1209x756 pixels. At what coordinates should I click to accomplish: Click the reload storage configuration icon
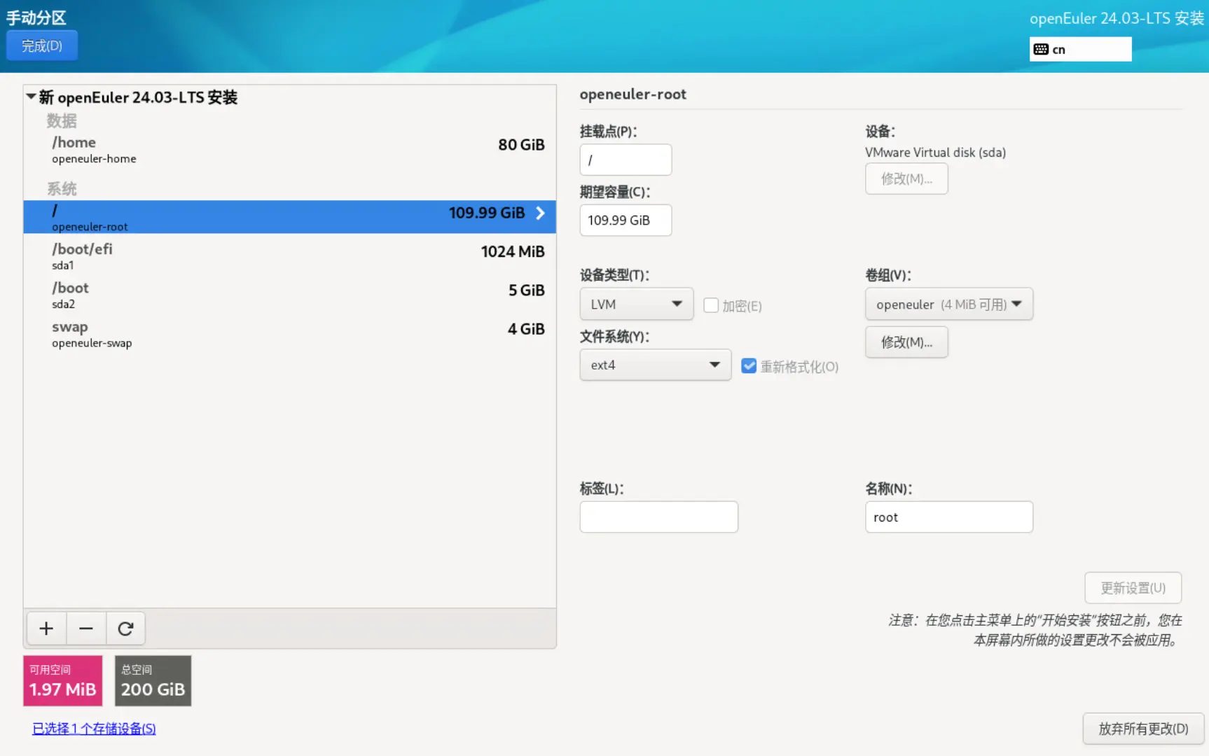(x=125, y=629)
